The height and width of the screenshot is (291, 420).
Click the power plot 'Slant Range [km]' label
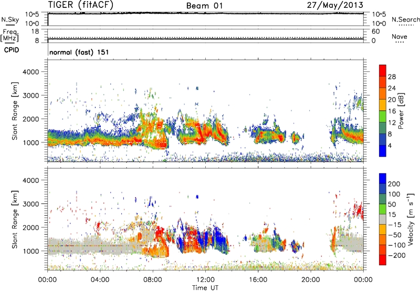[x=15, y=111]
